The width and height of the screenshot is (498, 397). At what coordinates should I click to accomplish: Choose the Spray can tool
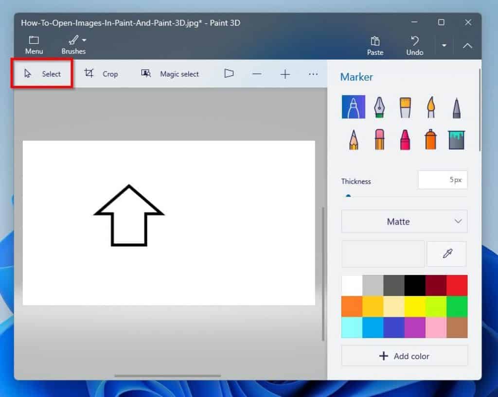(x=431, y=139)
